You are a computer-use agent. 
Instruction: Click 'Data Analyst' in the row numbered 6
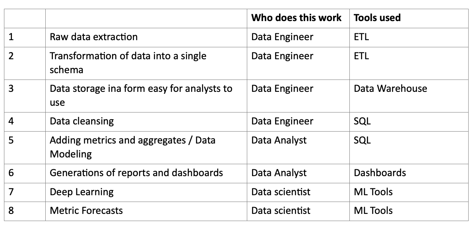[298, 173]
